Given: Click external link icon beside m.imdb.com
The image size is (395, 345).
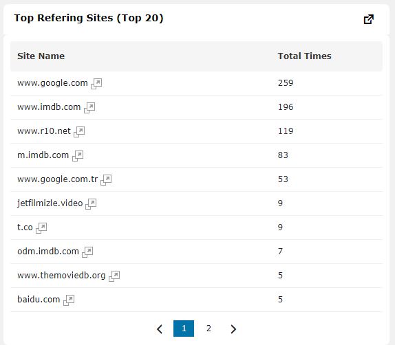Looking at the screenshot, I should click(x=78, y=156).
